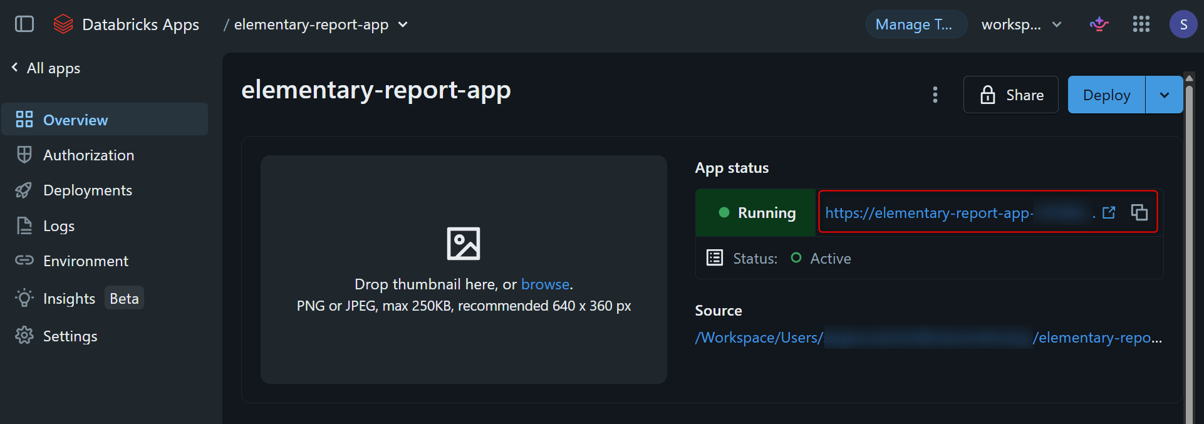Screen dimensions: 1204x424
Task: Click the browse thumbnail link
Action: 545,284
